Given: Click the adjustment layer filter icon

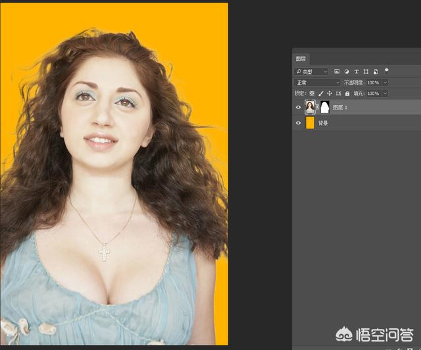Looking at the screenshot, I should click(347, 71).
